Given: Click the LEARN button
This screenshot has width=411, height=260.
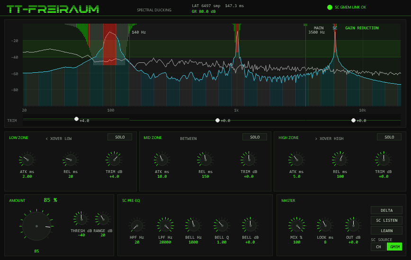Looking at the screenshot, I should (x=387, y=230).
